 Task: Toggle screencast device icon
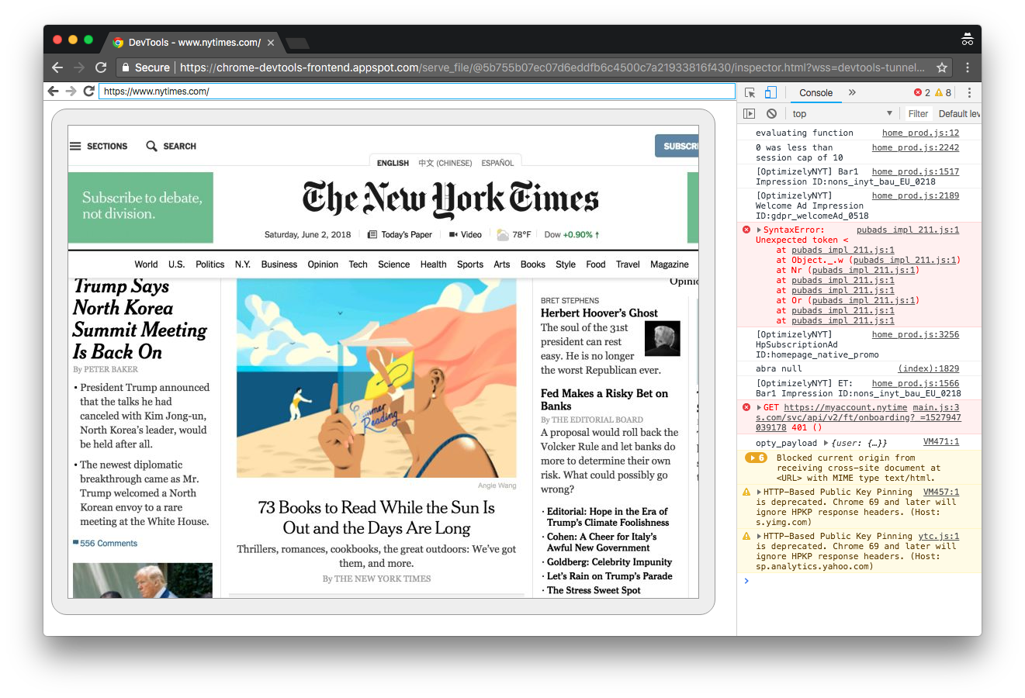point(770,92)
